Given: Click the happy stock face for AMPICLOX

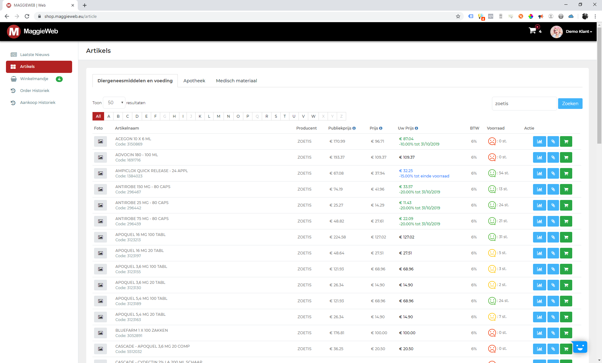Looking at the screenshot, I should [x=492, y=173].
